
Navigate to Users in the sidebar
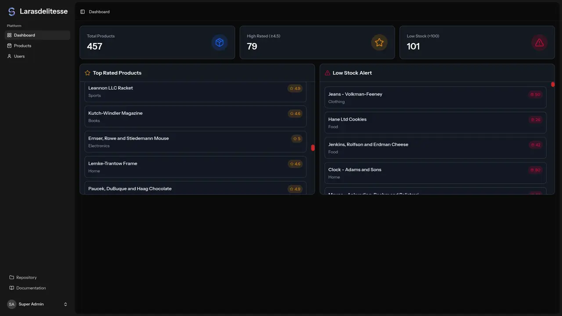pos(19,56)
